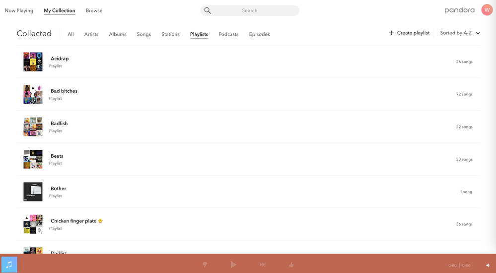The image size is (496, 273).
Task: Select the Podcasts tab
Action: [228, 34]
